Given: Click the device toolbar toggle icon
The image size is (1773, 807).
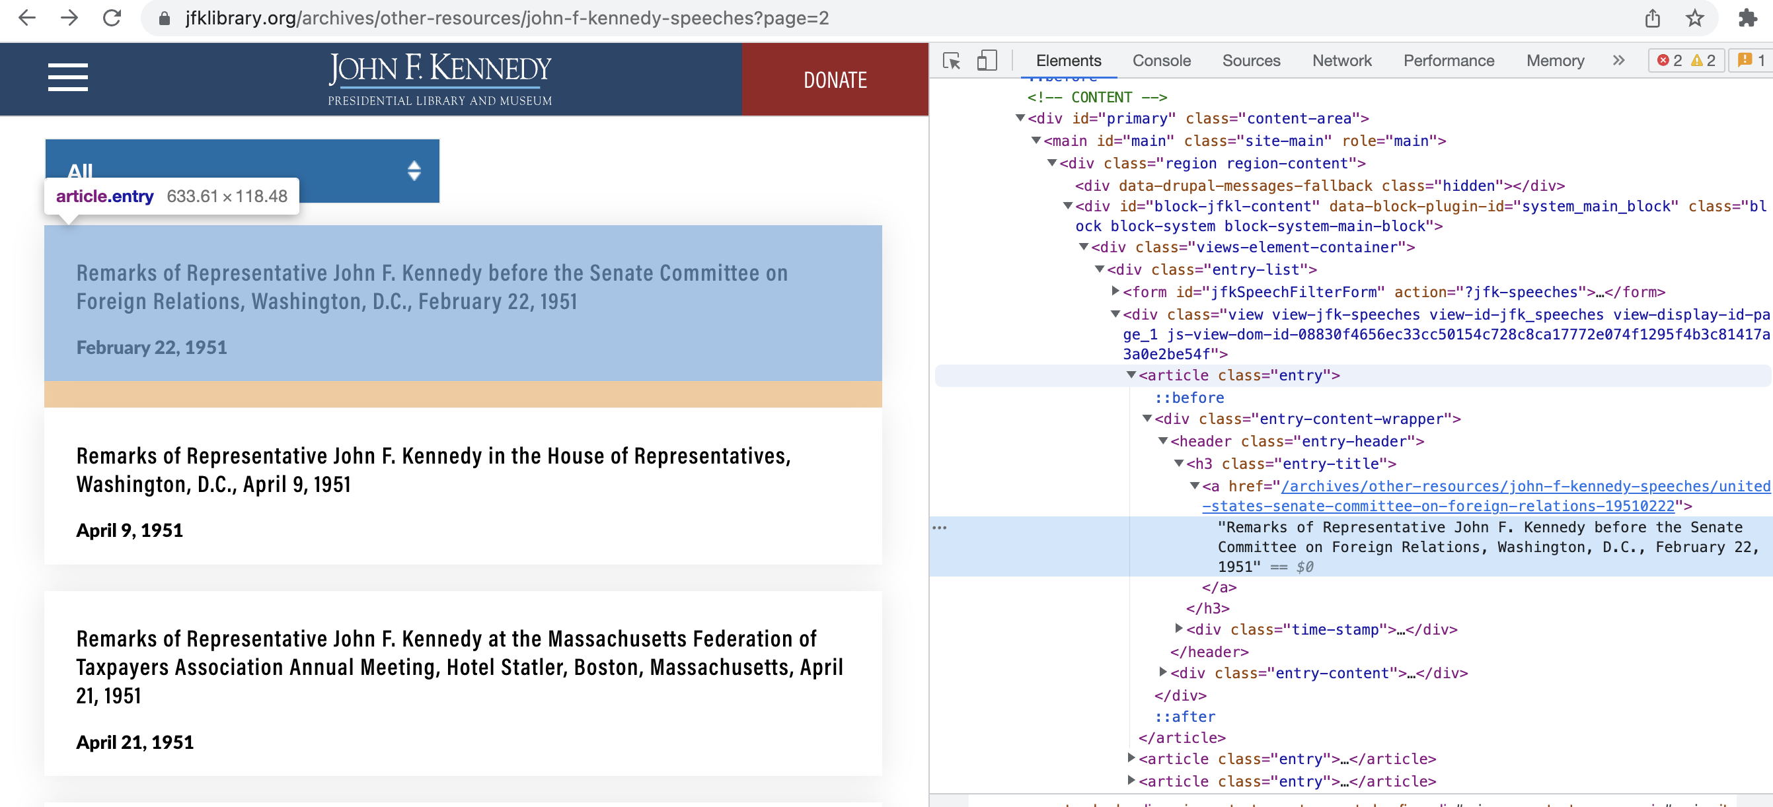Looking at the screenshot, I should [x=987, y=60].
